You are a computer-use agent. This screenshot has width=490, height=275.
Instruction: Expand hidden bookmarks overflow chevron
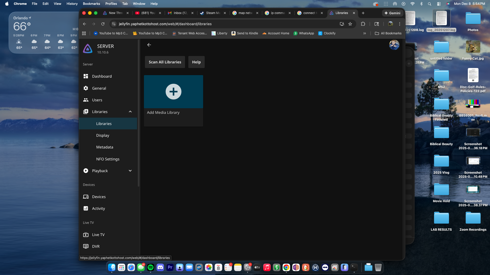click(364, 33)
